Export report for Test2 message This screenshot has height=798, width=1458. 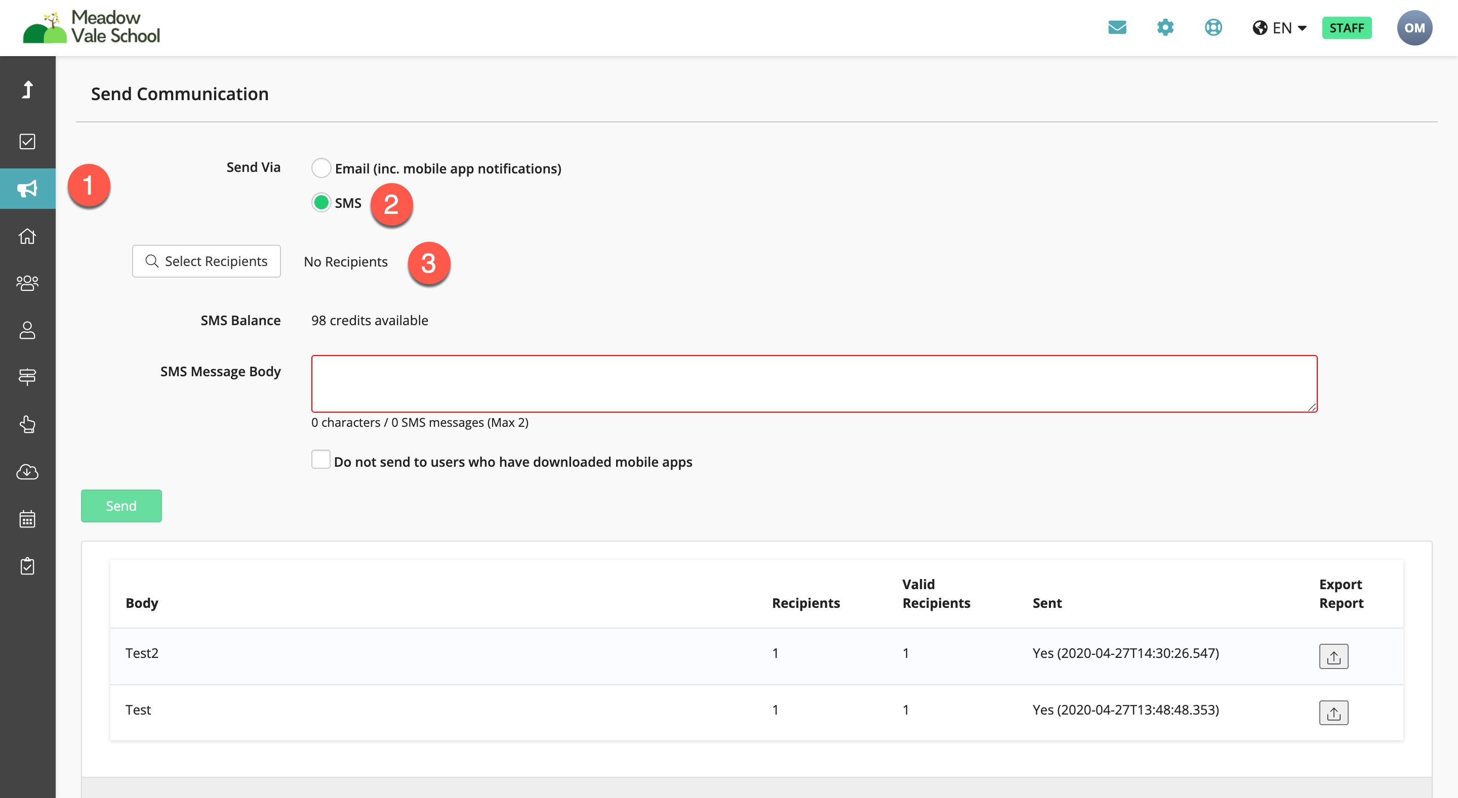(x=1333, y=656)
